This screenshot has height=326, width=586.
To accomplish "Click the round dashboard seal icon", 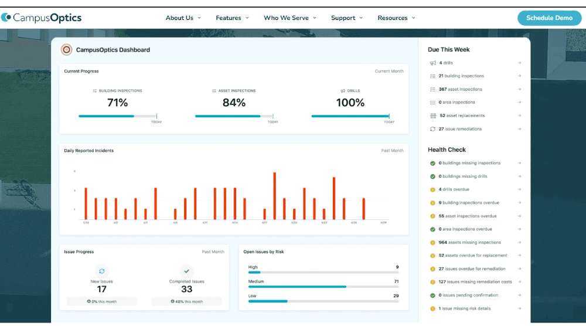I will click(67, 50).
